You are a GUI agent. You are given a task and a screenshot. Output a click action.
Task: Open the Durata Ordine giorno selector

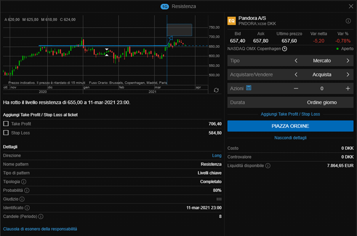tap(290, 102)
